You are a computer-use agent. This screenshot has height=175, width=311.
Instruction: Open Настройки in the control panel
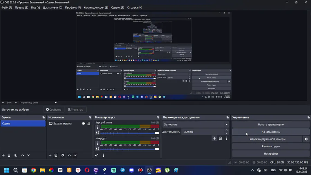(x=271, y=154)
